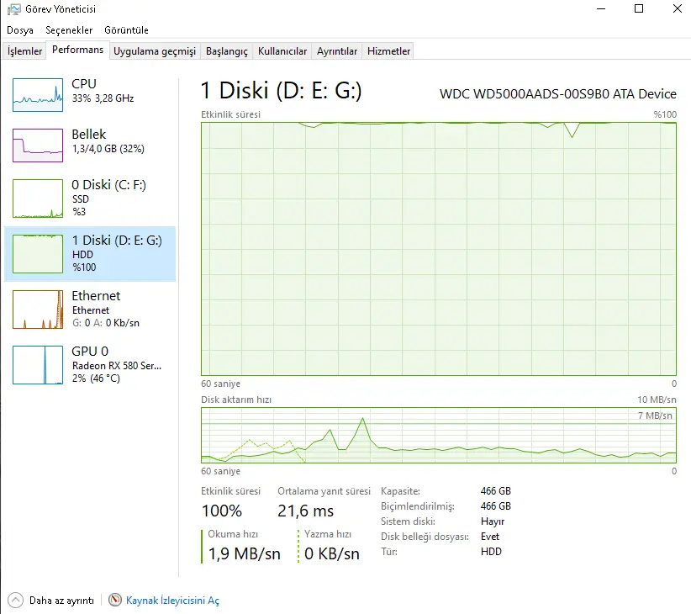
Task: Select Bellek 1,3/4,0 GB entry
Action: click(x=90, y=146)
